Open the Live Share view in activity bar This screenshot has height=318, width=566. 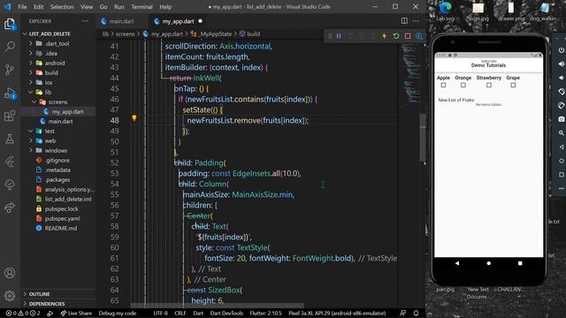pyautogui.click(x=10, y=208)
